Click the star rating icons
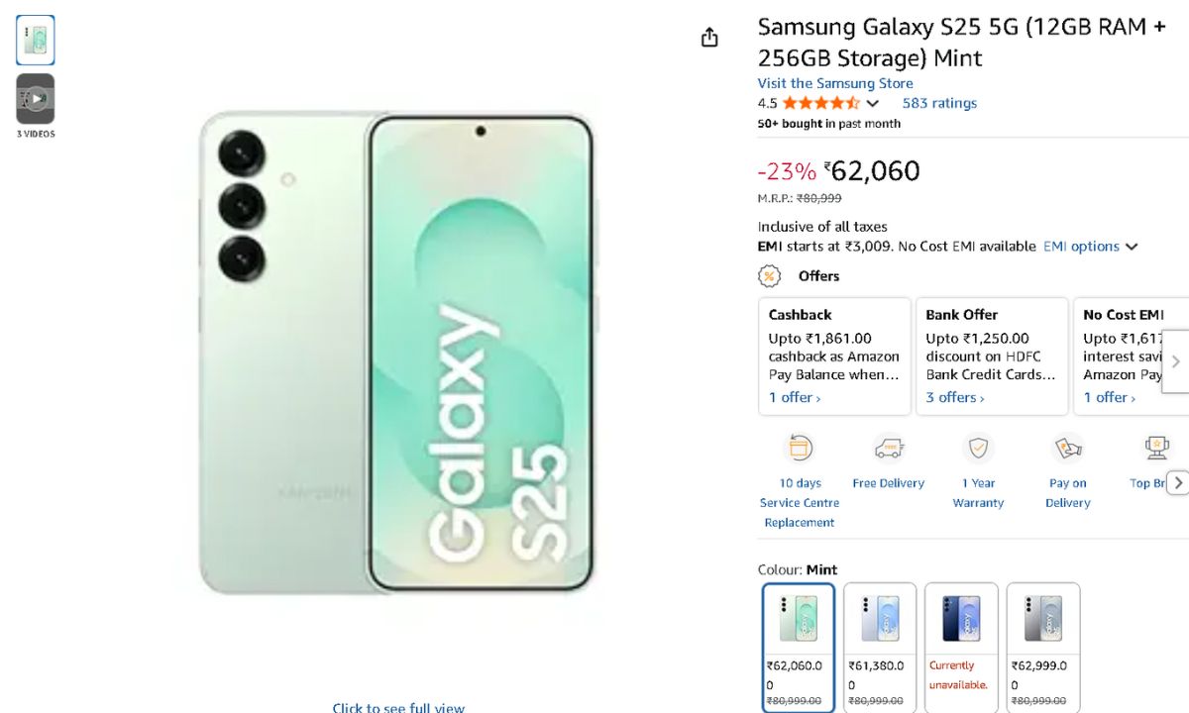This screenshot has width=1189, height=713. click(x=820, y=103)
